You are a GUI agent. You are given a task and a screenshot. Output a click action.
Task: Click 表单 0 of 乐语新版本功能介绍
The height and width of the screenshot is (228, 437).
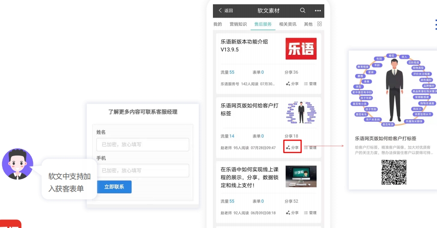pyautogui.click(x=258, y=72)
